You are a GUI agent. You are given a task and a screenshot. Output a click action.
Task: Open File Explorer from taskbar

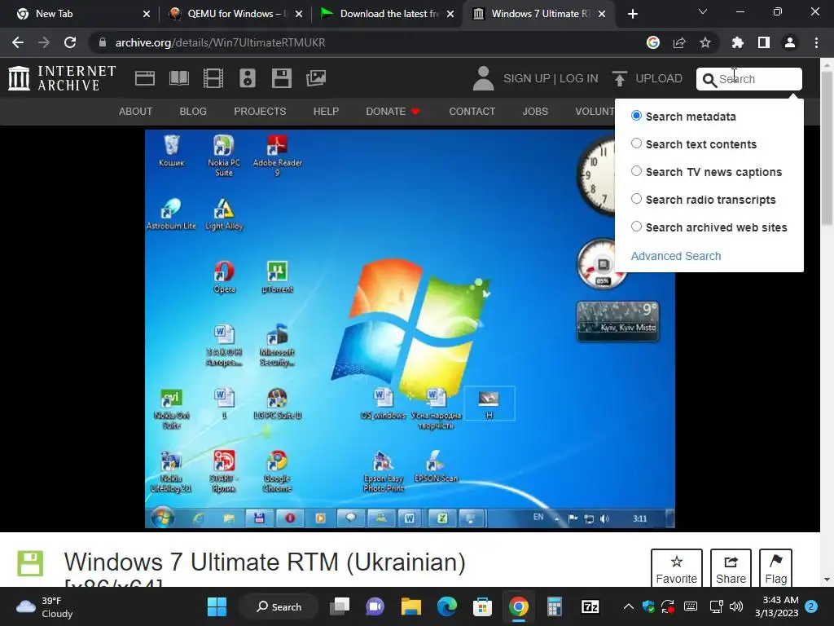coord(411,606)
